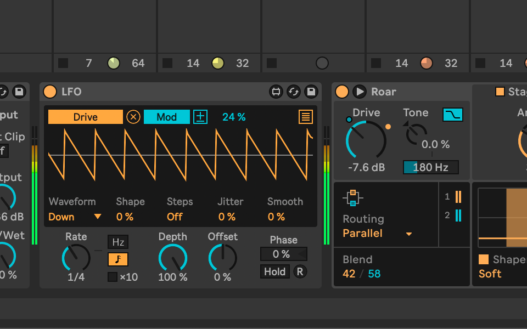Screen dimensions: 527x329
Task: Disable the Roar device activator
Action: [341, 92]
